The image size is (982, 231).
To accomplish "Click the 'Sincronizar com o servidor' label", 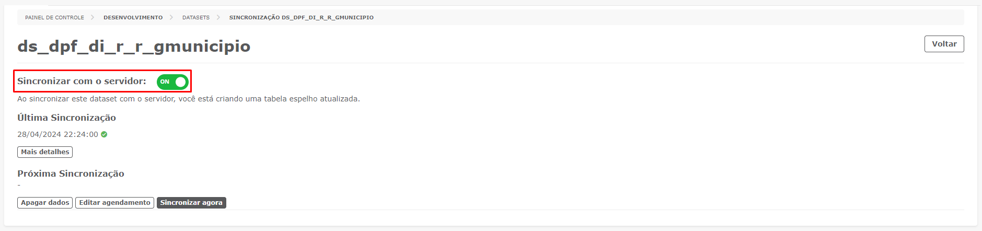I will coord(82,81).
